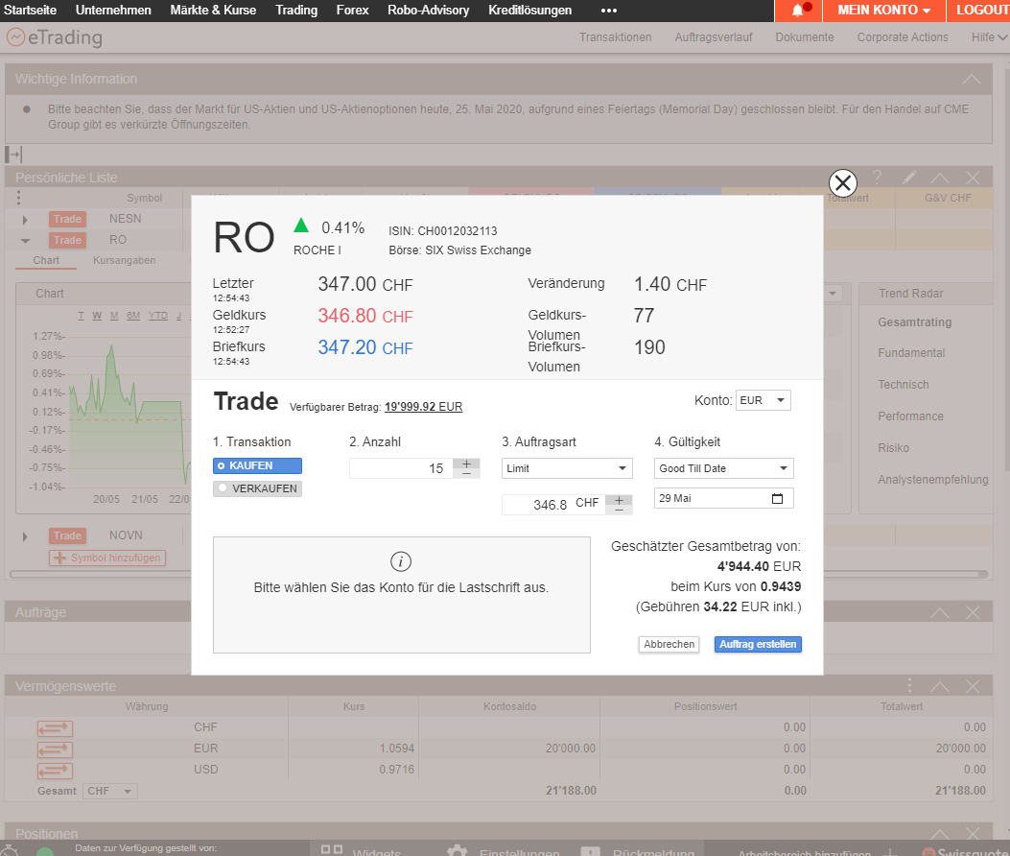Open Vermögenswerte options dots
1010x856 pixels.
[909, 685]
